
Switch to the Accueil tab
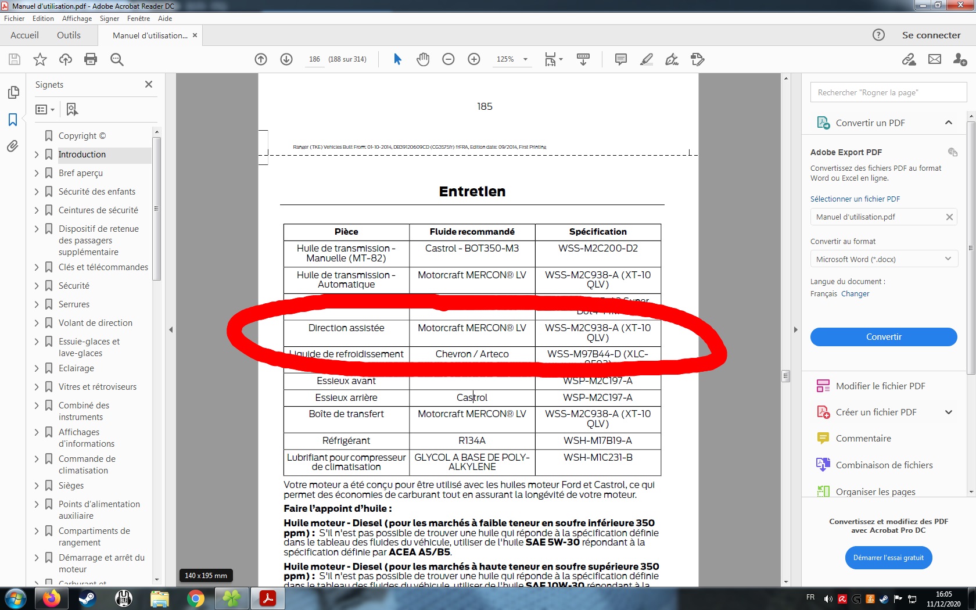tap(24, 35)
